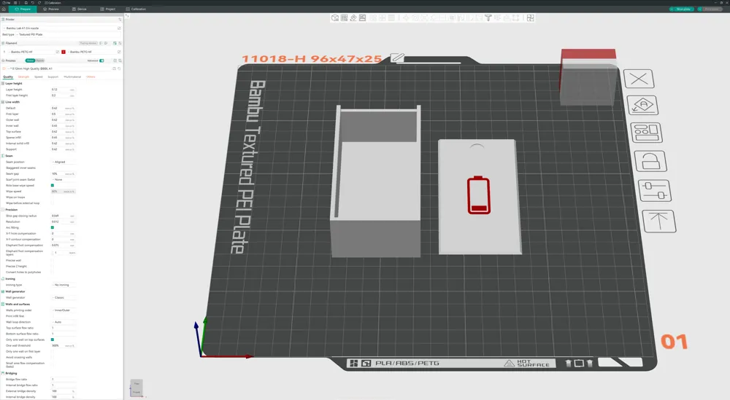Click the Auto orient toolbar icon

(353, 17)
